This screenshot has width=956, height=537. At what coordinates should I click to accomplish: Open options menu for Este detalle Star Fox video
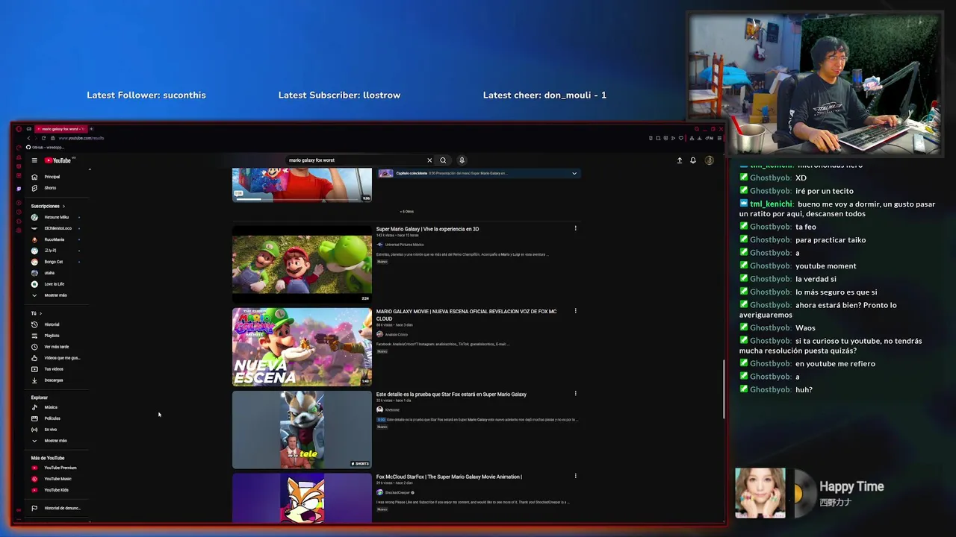point(575,394)
